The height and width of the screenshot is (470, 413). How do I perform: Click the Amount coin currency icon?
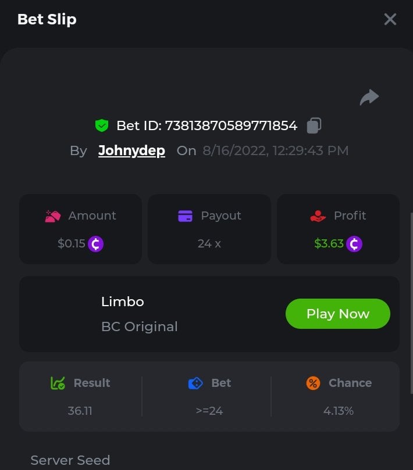pyautogui.click(x=96, y=243)
